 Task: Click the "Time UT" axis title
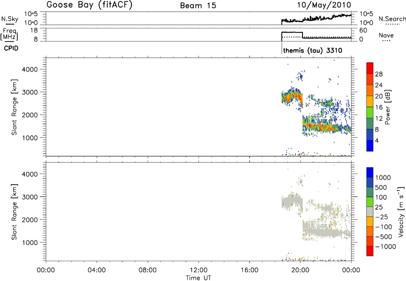[198, 278]
